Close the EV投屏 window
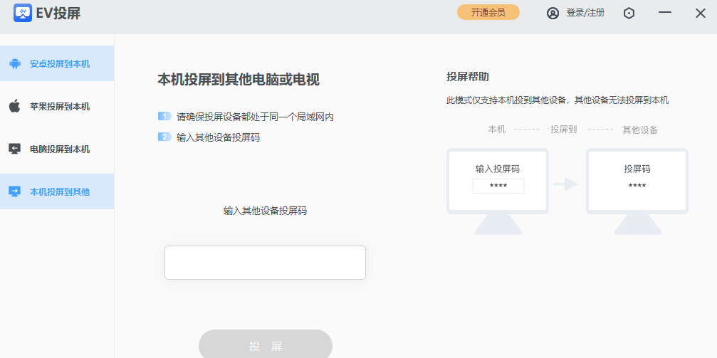Viewport: 717px width, 358px height. pyautogui.click(x=700, y=13)
